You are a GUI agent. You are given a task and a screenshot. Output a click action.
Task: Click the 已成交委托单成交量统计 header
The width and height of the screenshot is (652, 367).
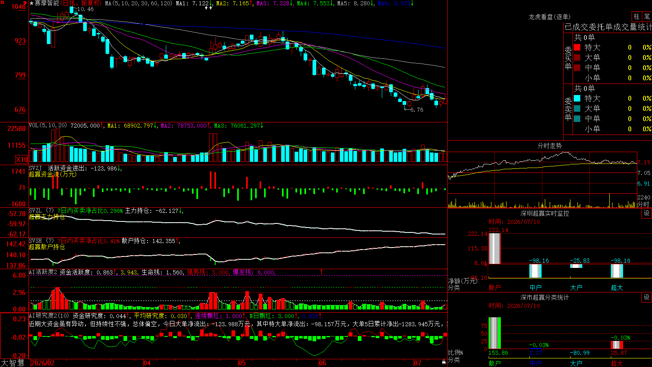(x=608, y=27)
